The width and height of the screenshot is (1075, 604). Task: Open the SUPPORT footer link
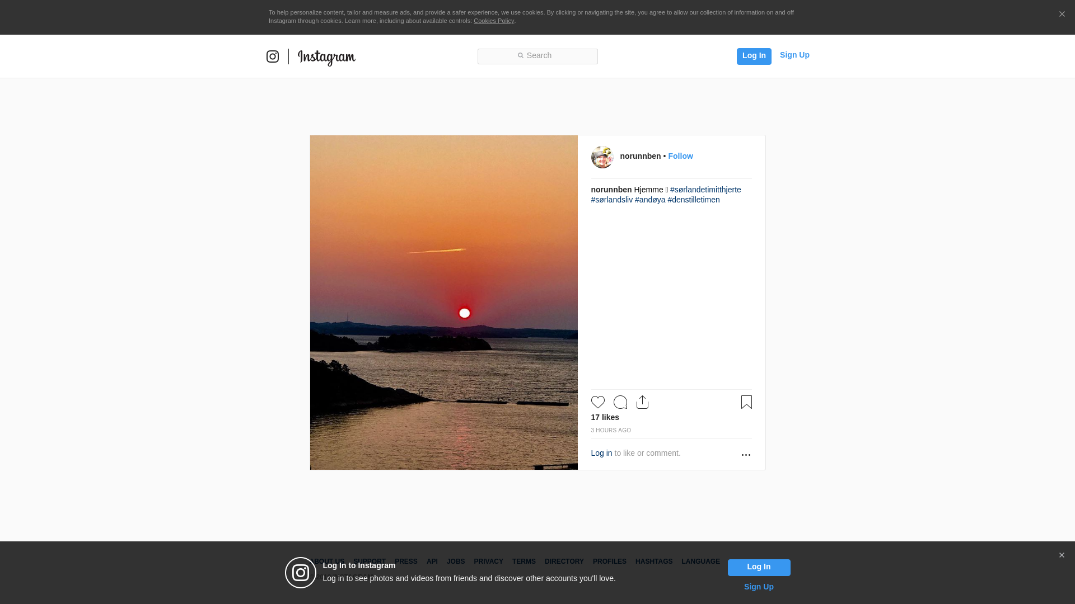point(370,561)
